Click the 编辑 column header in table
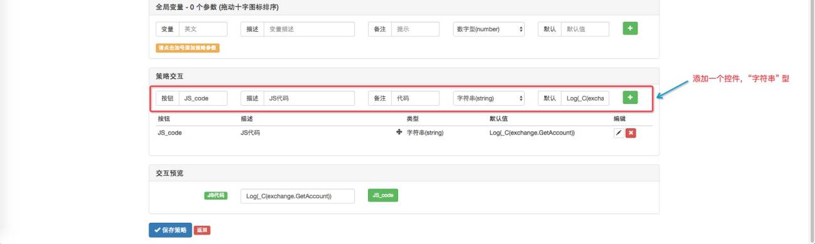 [619, 118]
